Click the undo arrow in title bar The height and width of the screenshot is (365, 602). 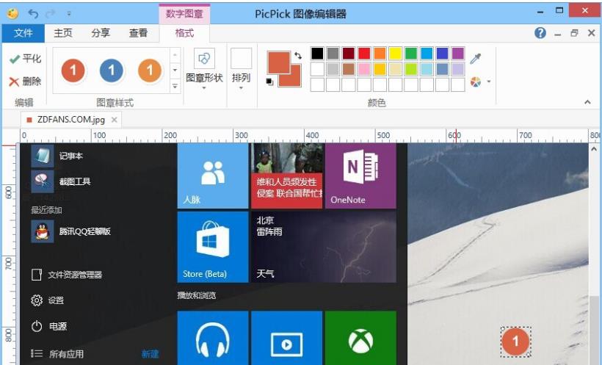[x=33, y=14]
